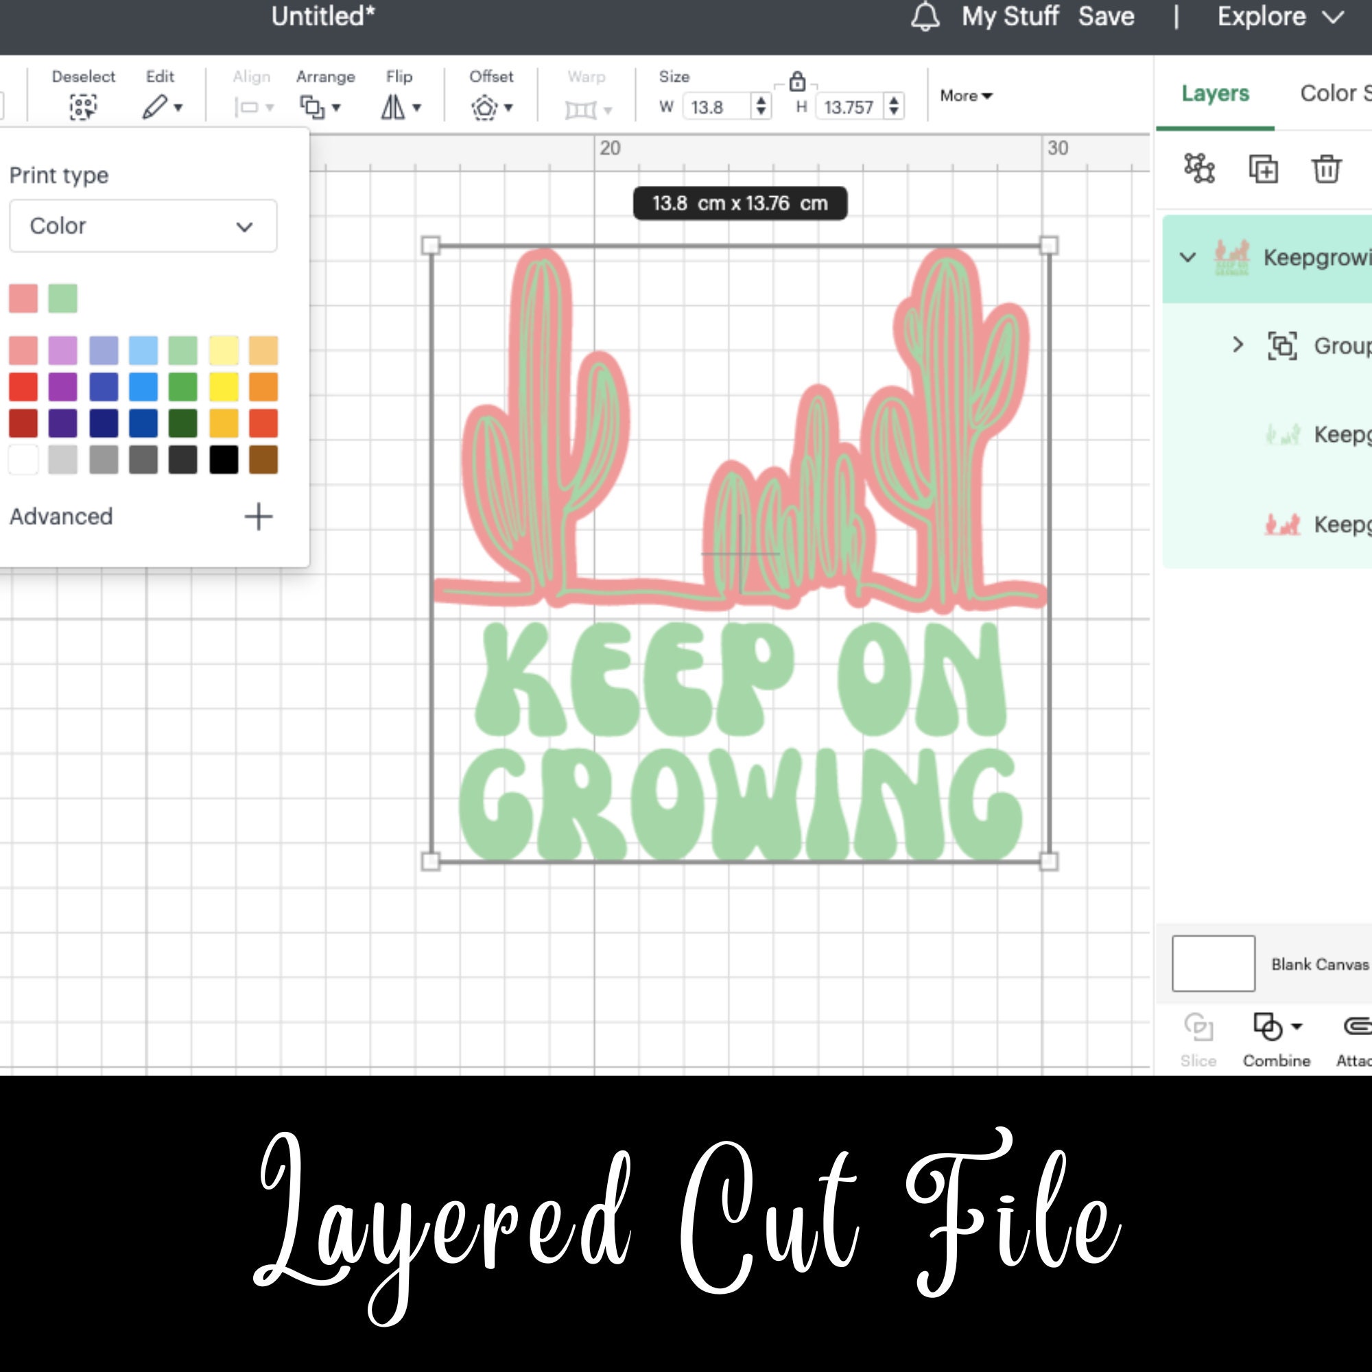Viewport: 1372px width, 1372px height.
Task: Expand the Group layer
Action: [1238, 346]
